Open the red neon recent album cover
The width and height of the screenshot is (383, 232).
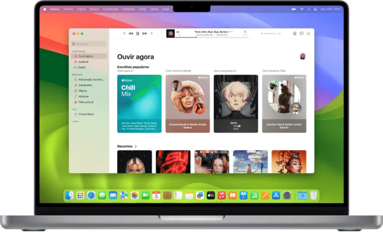point(173,162)
